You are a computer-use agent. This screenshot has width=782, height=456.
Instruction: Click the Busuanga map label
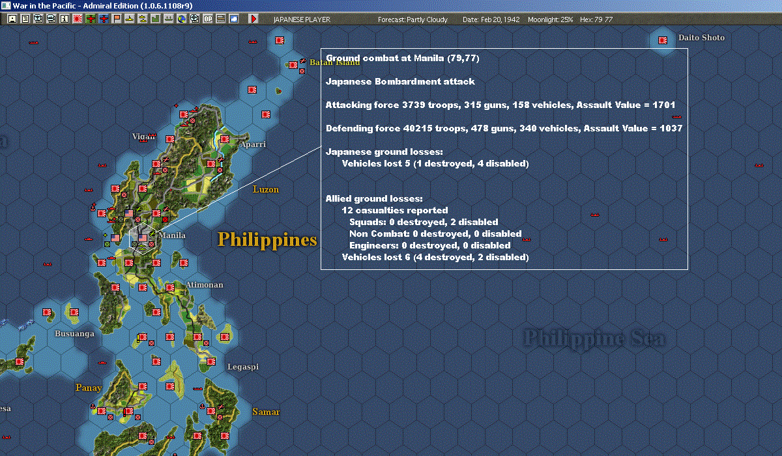(x=74, y=333)
